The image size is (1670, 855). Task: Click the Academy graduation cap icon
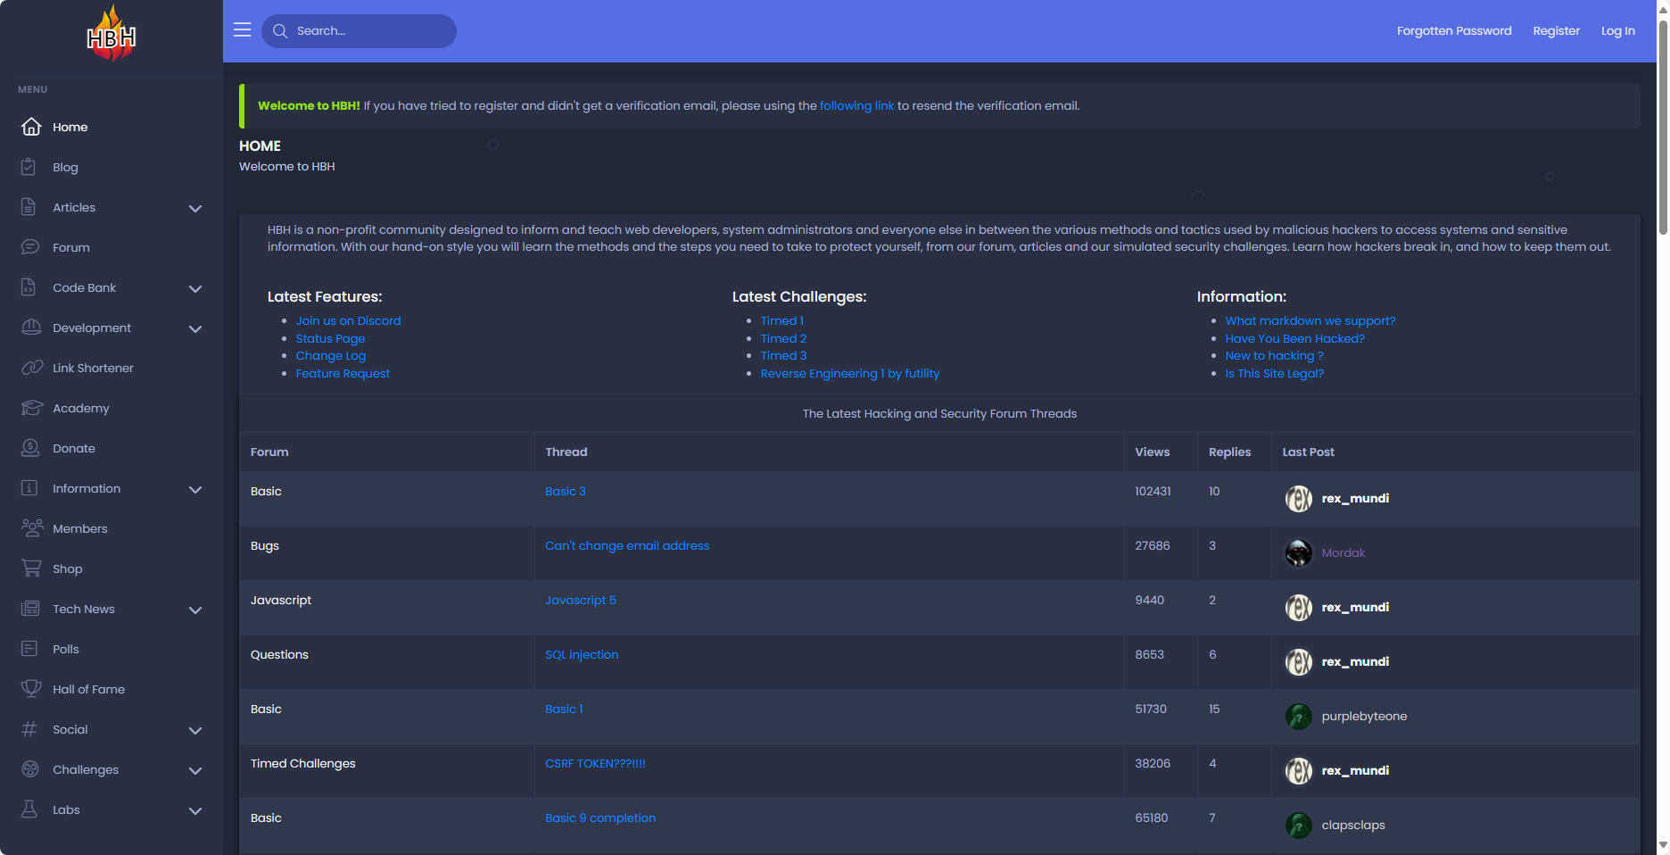[x=32, y=408]
